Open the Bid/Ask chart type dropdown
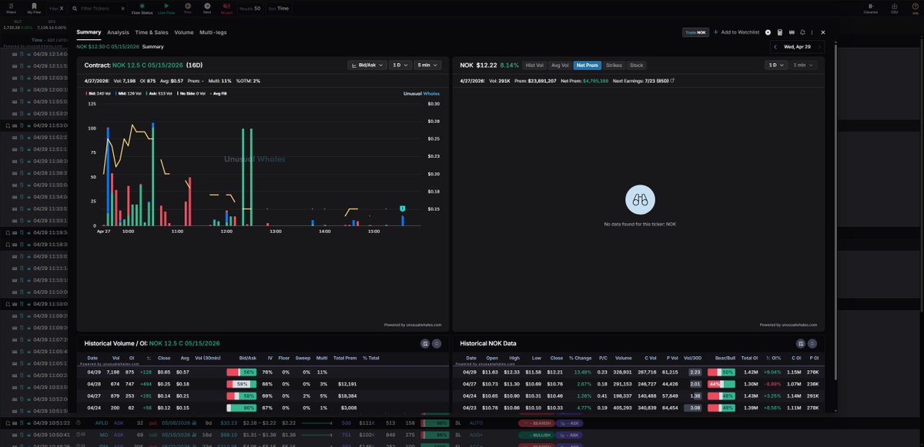924x447 pixels. coord(367,65)
